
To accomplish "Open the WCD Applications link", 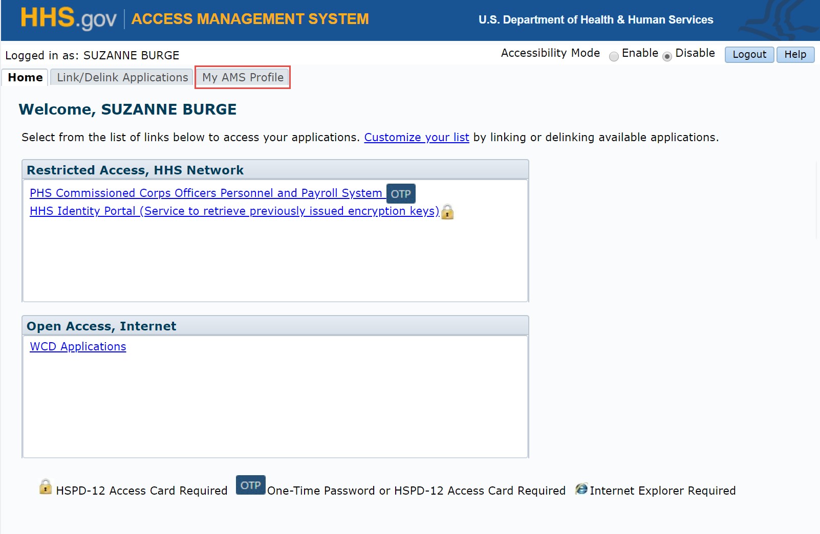I will [78, 346].
